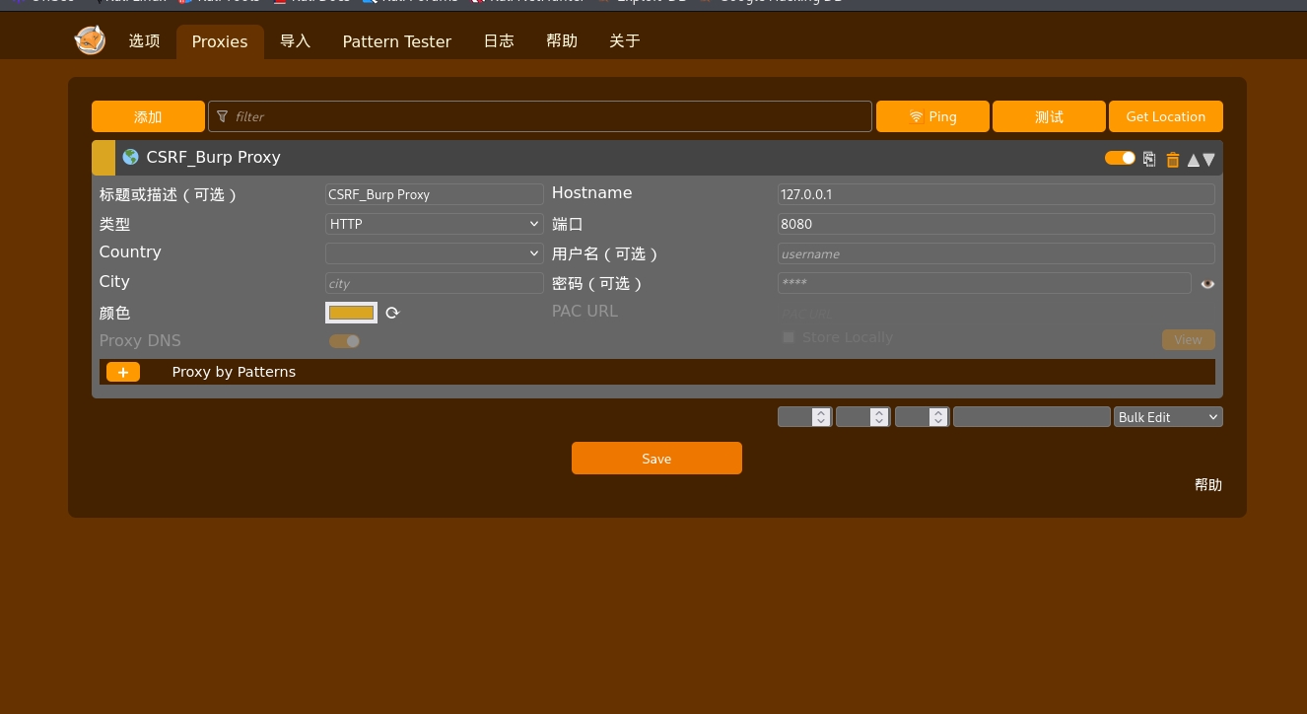
Task: Switch to the Proxies tab
Action: pyautogui.click(x=220, y=41)
